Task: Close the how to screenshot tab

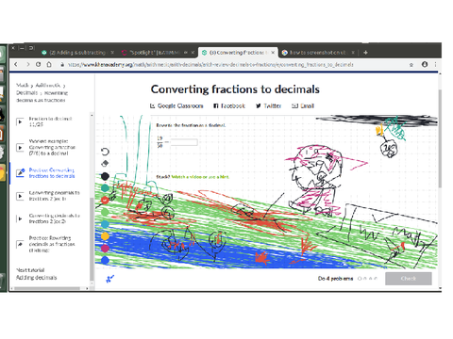Action: coord(353,53)
